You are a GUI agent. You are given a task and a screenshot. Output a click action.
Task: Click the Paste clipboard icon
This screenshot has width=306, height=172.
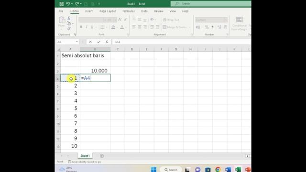click(62, 20)
